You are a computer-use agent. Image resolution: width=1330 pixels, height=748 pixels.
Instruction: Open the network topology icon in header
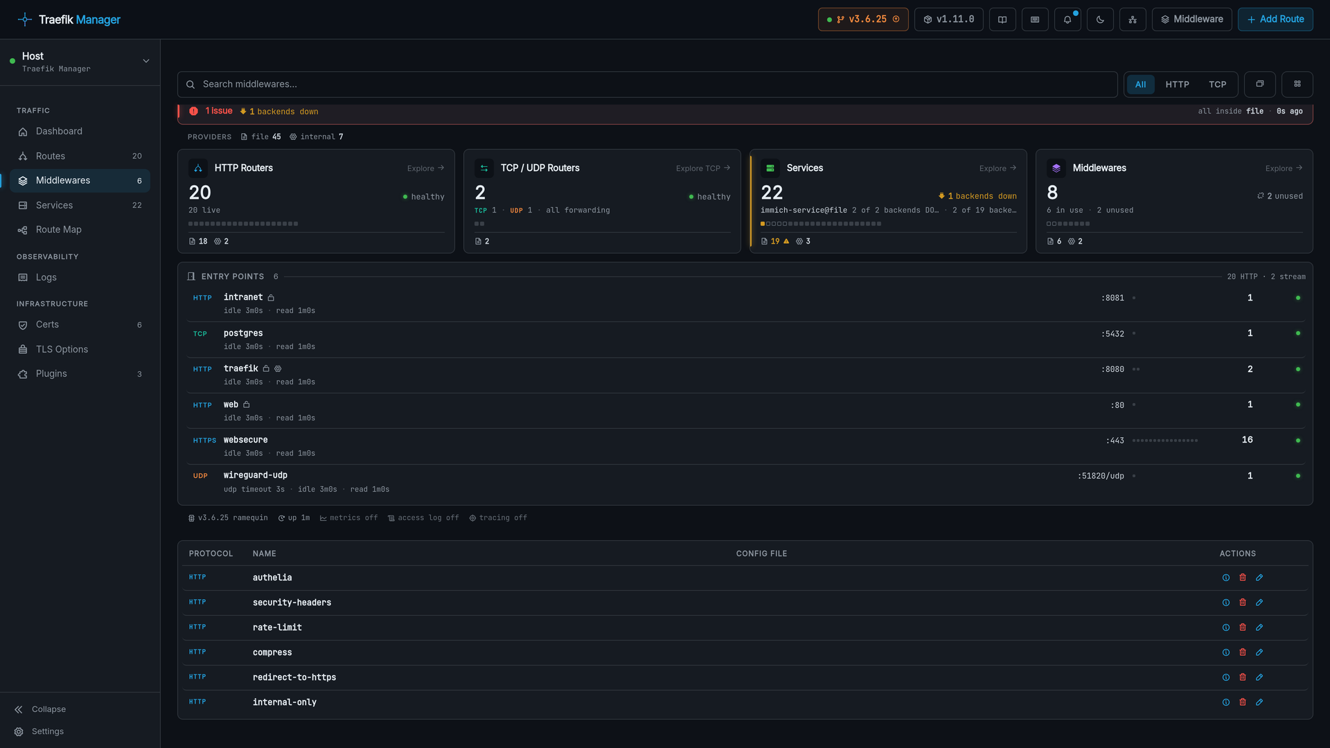pyautogui.click(x=1133, y=19)
